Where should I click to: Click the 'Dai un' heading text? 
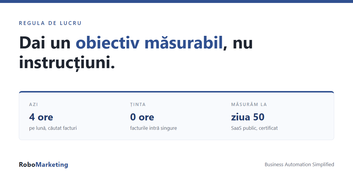click(45, 43)
